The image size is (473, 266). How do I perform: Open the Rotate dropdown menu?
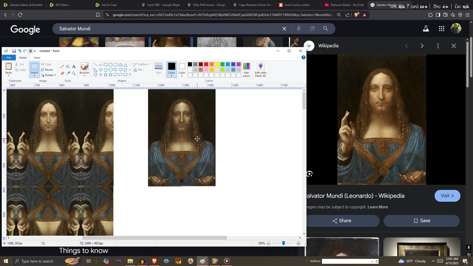(48, 75)
